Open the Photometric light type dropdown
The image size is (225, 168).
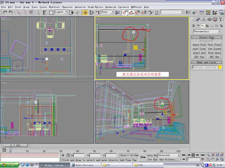pyautogui.click(x=207, y=31)
